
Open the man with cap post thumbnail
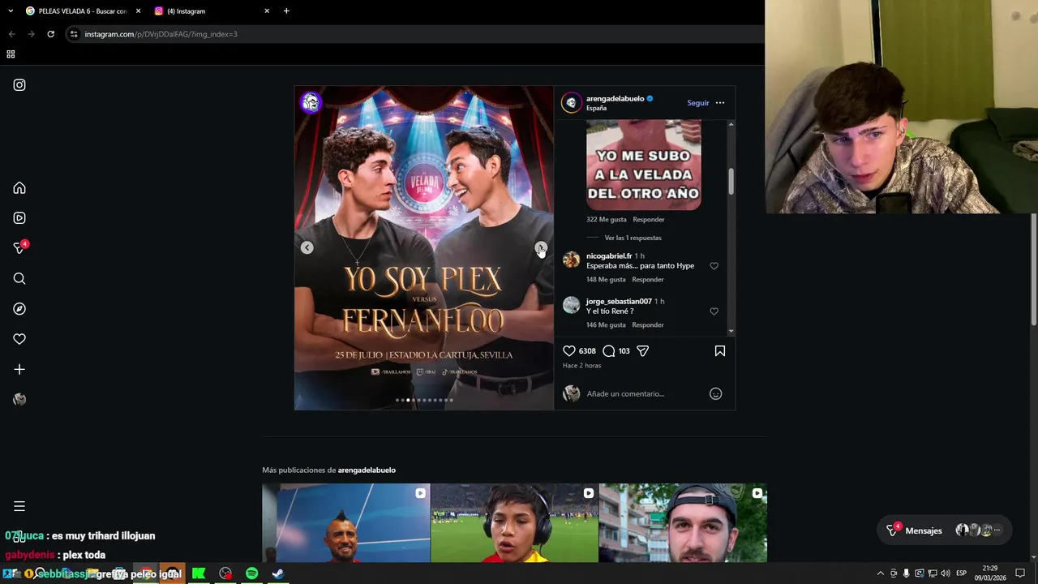point(683,523)
